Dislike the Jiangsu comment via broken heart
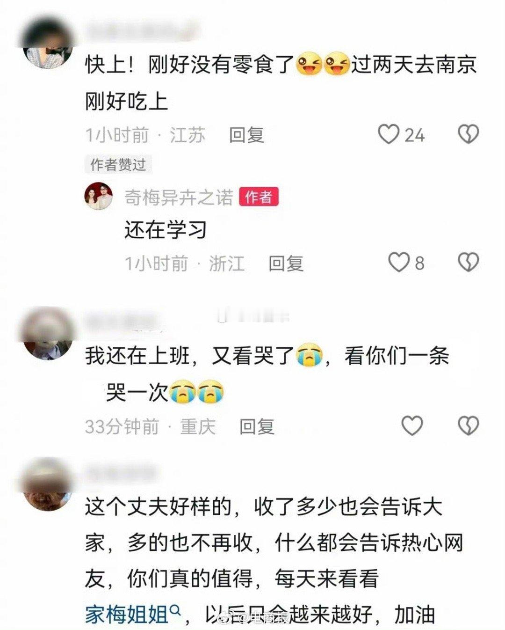The height and width of the screenshot is (630, 505). [x=468, y=135]
